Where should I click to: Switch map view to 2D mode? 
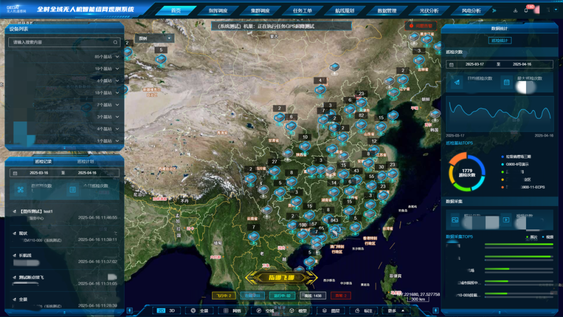pos(161,311)
